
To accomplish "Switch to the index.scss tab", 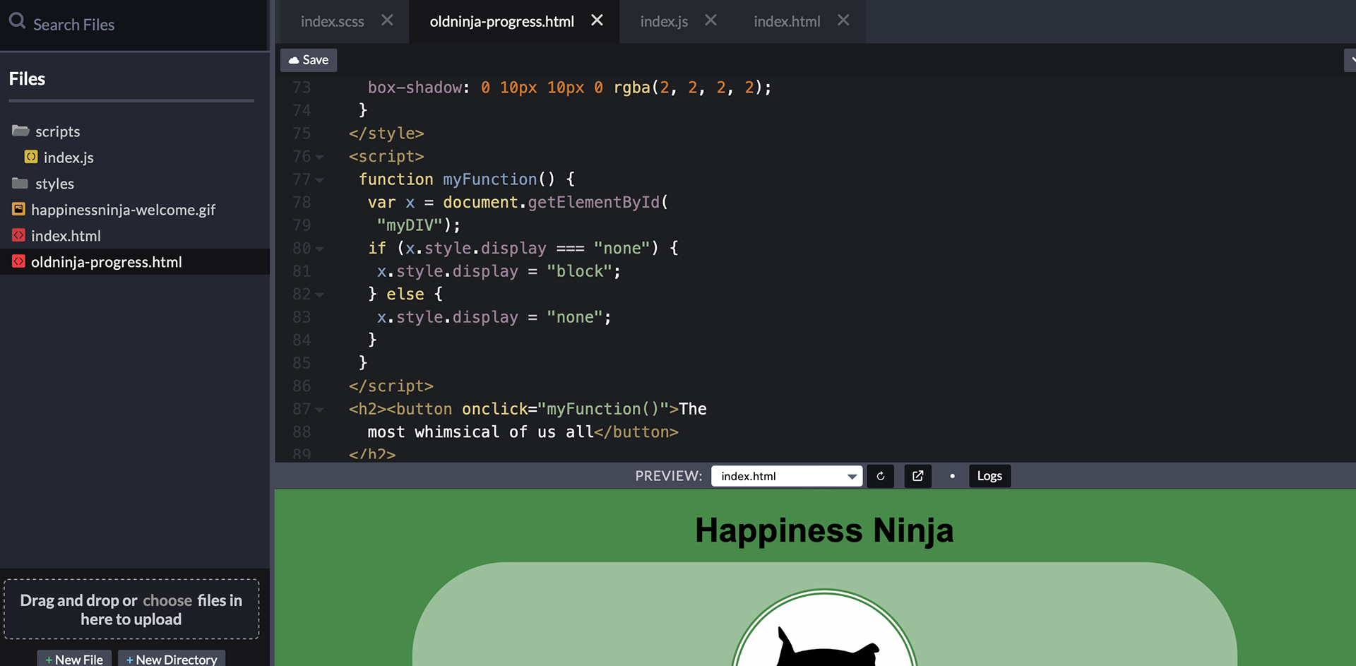I will [x=332, y=22].
